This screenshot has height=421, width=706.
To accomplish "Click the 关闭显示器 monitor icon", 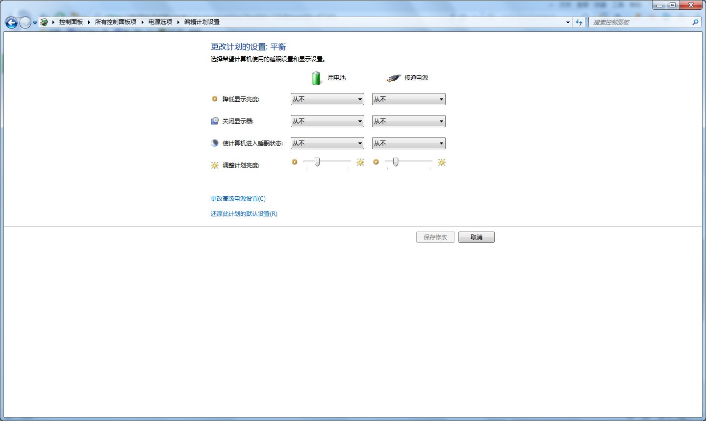I will point(214,121).
